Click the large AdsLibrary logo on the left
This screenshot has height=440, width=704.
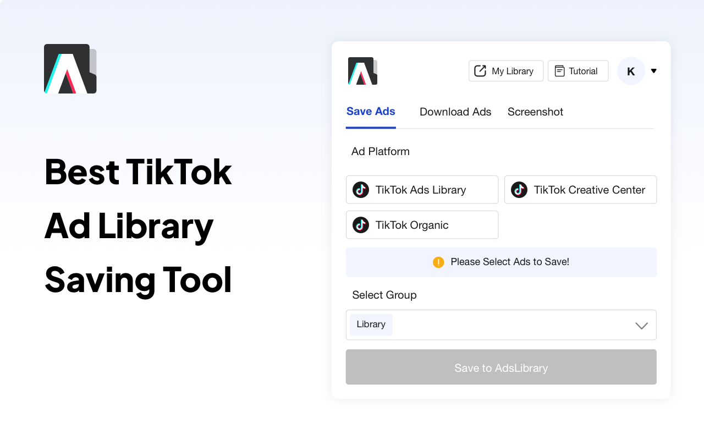(x=70, y=69)
